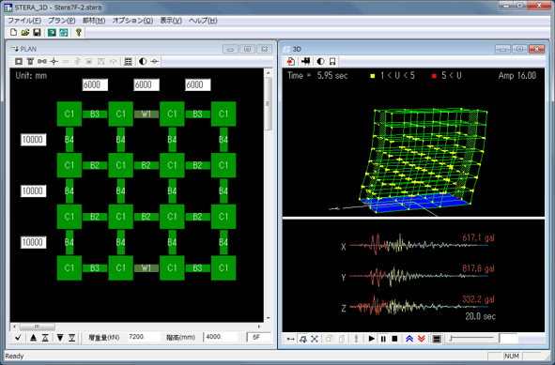Open a file with the folder icon
This screenshot has height=365, width=555.
pyautogui.click(x=24, y=33)
